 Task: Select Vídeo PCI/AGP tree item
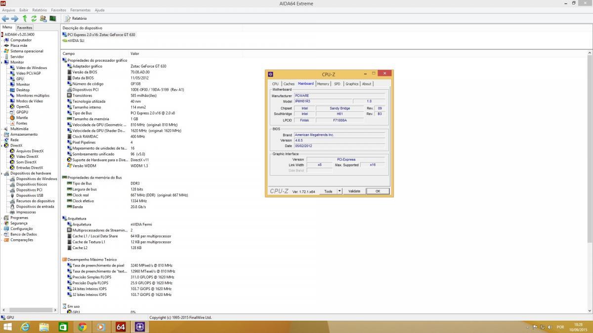coord(28,74)
